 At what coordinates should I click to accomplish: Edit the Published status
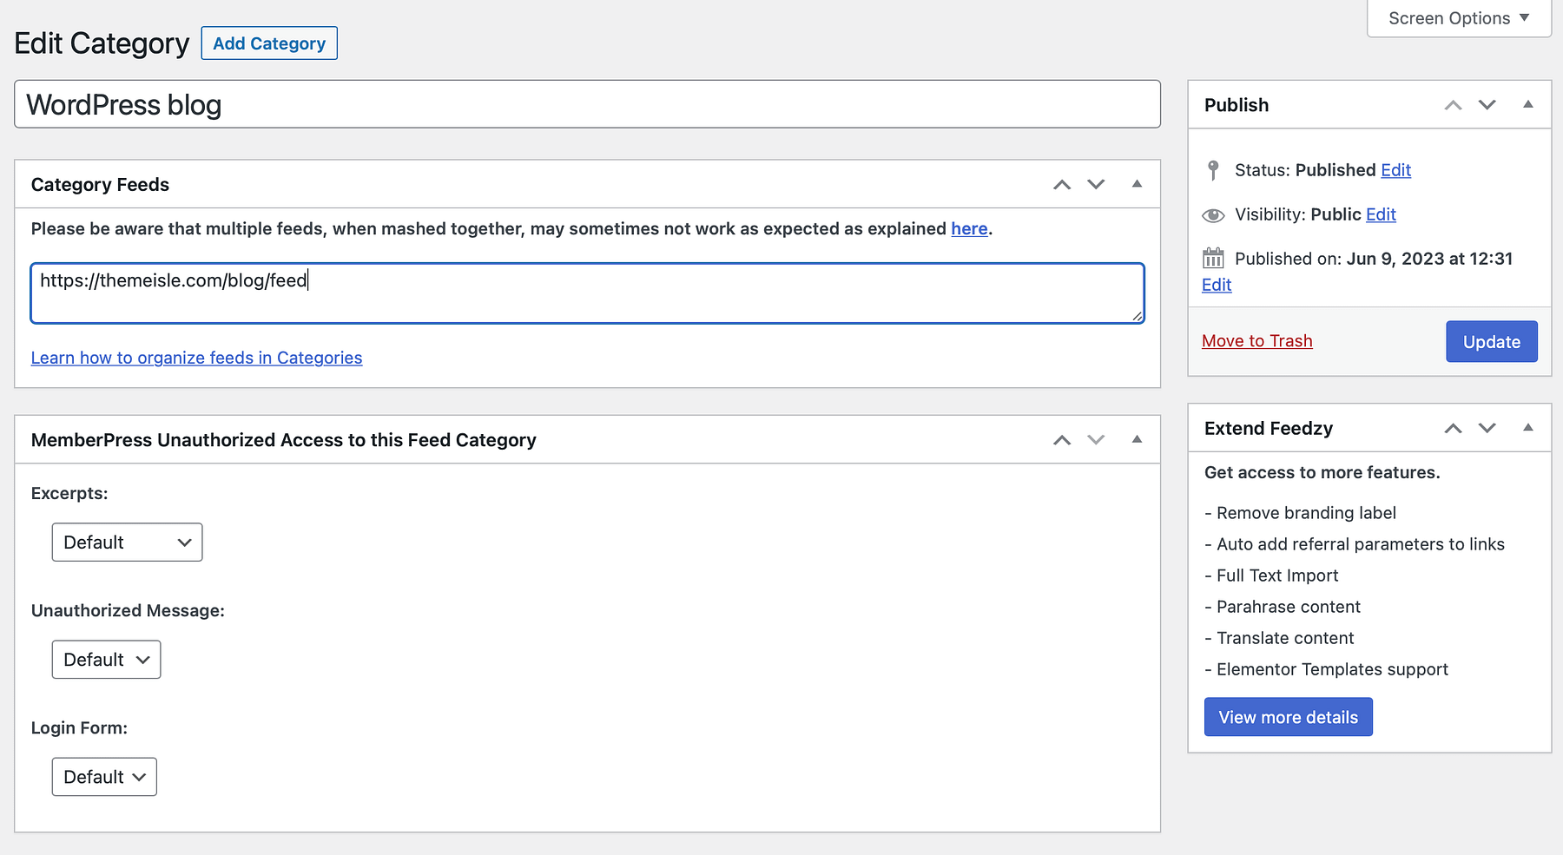[x=1395, y=169]
